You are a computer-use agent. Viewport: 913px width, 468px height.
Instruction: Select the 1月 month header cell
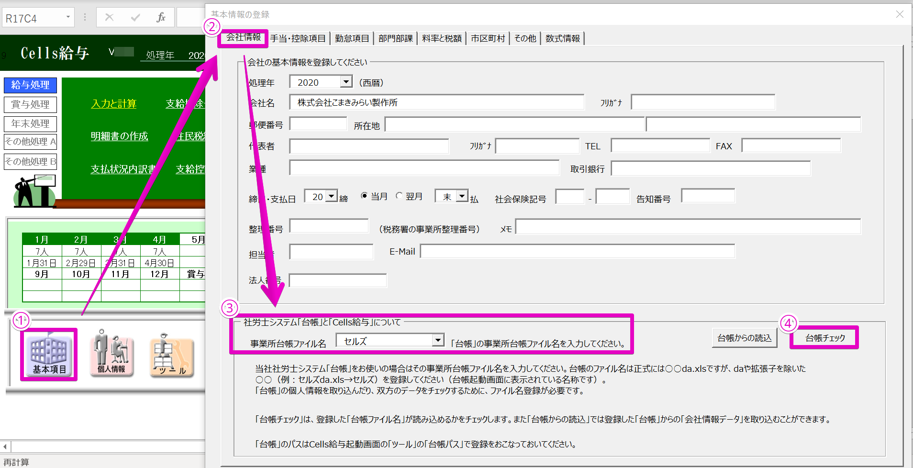[42, 239]
